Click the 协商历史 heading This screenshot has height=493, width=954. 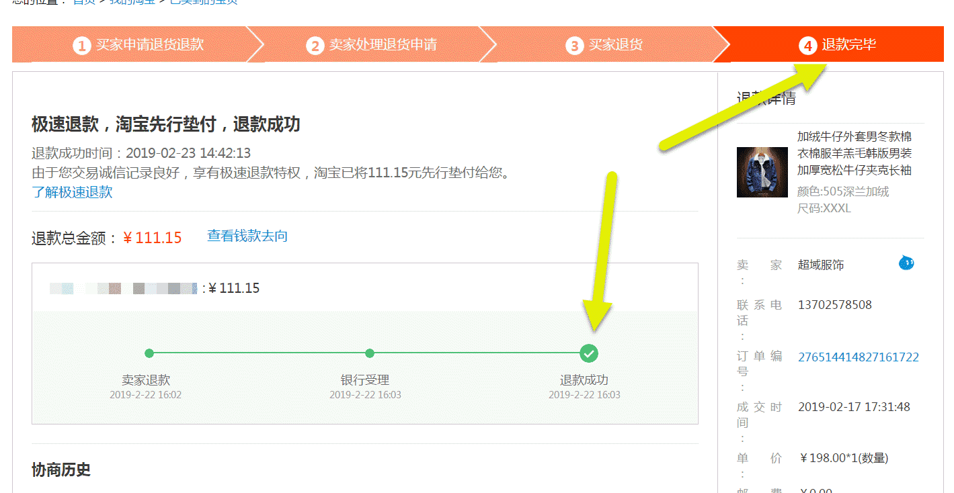[61, 469]
